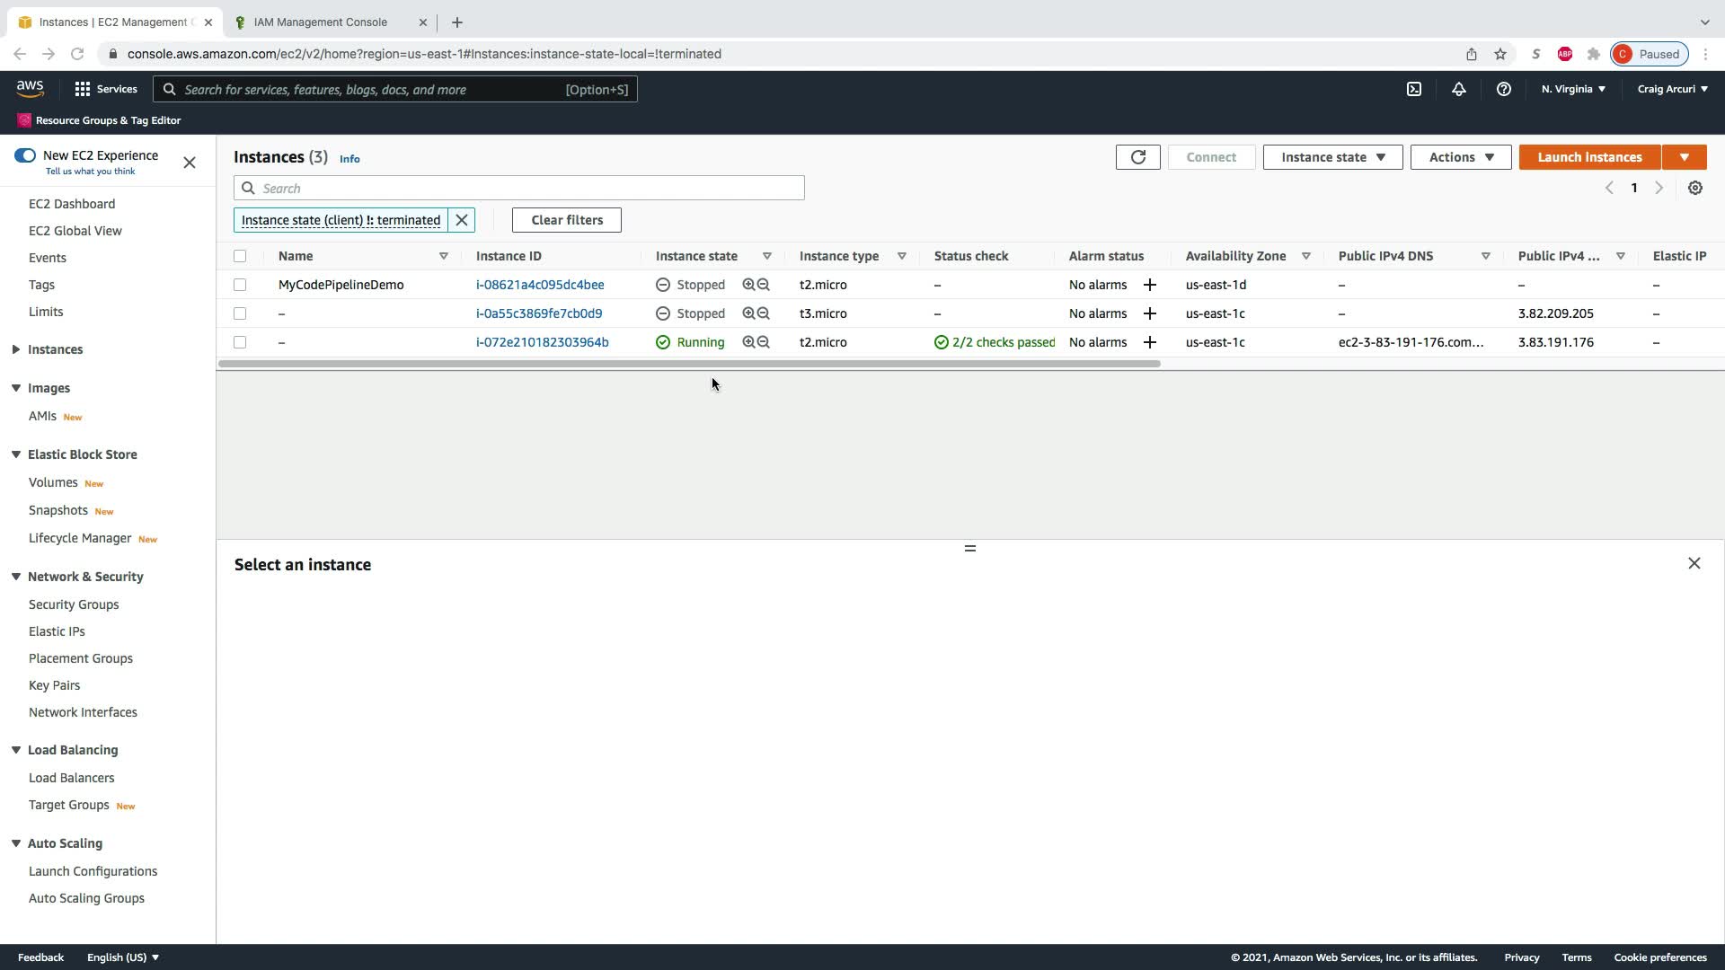The image size is (1725, 970).
Task: Click the help question mark icon
Action: 1503,89
